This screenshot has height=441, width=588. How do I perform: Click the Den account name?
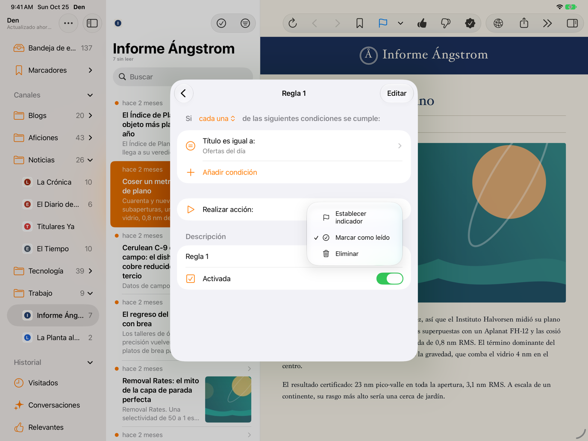point(13,20)
